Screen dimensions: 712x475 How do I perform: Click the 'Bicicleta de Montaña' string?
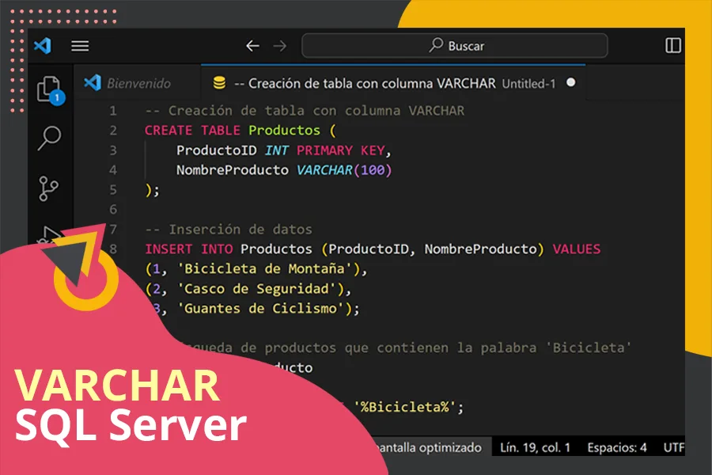tap(264, 268)
